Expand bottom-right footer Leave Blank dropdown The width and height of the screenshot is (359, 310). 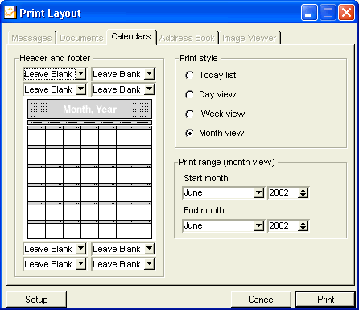[x=149, y=264]
